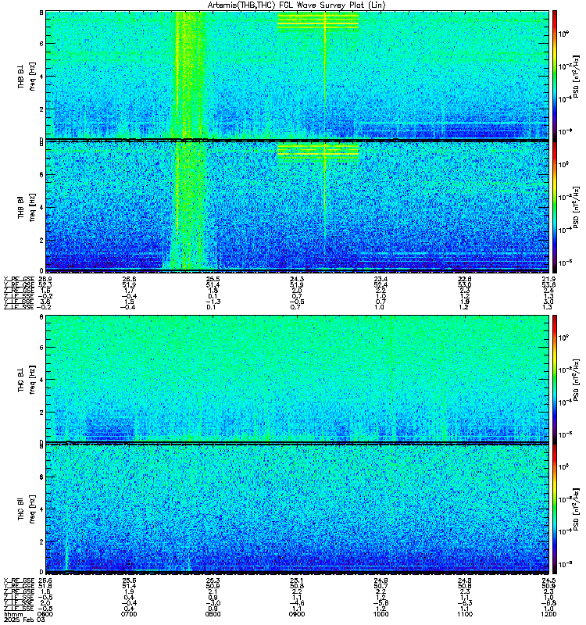This screenshot has height=625, width=586.
Task: Click the 0700 time tick label
Action: coord(129,614)
